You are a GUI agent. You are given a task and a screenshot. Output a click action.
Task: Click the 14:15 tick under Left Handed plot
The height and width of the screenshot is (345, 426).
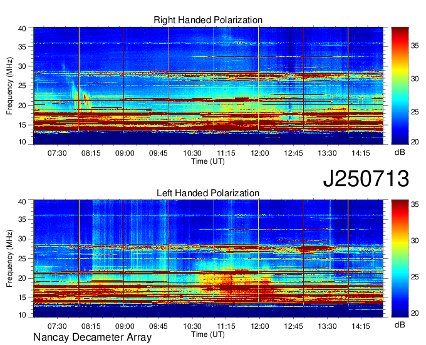tap(361, 326)
